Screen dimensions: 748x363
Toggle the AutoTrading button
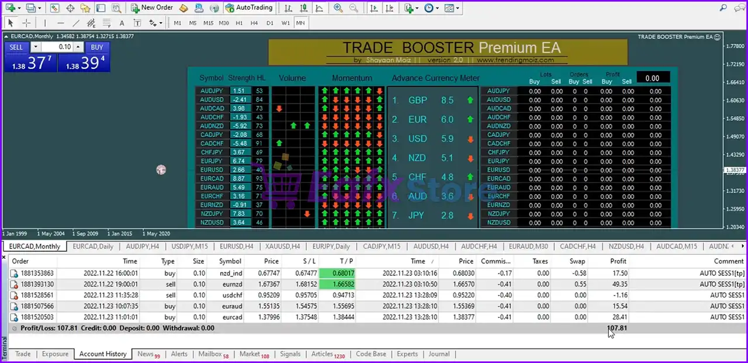(250, 8)
